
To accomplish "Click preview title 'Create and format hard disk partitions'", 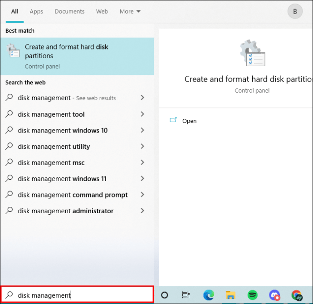I will pos(249,79).
